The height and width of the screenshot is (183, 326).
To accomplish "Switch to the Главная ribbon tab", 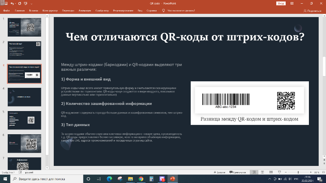I will [x=20, y=11].
